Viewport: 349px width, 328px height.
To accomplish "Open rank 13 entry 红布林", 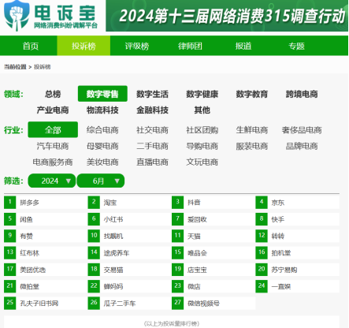I will 29,253.
